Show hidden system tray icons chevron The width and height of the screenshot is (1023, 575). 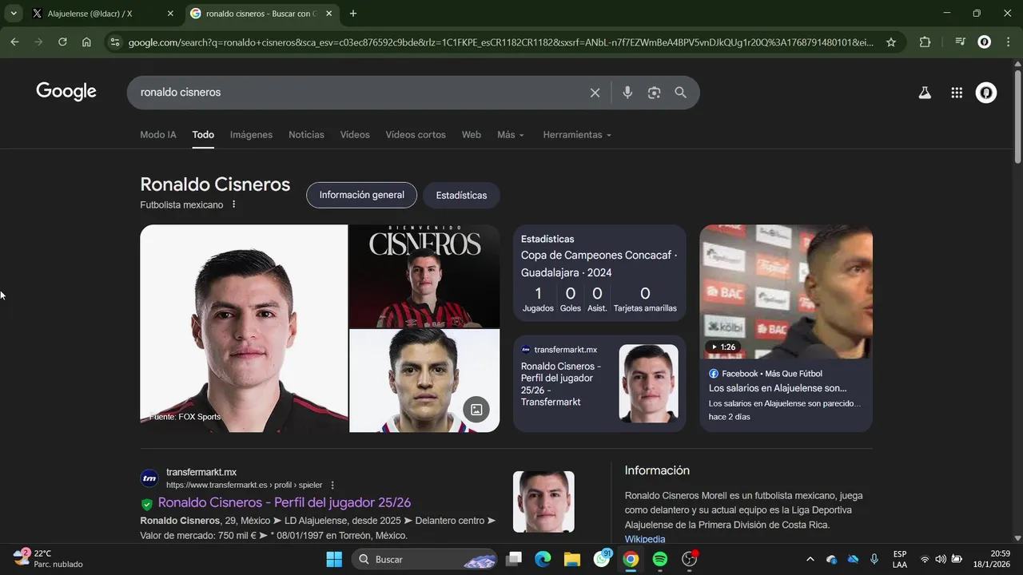810,559
